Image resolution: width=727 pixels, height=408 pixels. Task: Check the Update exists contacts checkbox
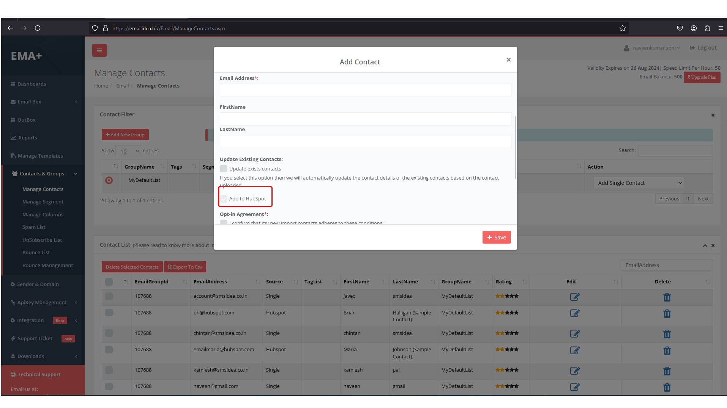224,169
